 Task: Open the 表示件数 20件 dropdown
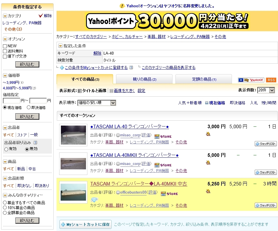[266, 90]
